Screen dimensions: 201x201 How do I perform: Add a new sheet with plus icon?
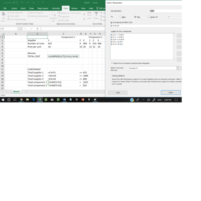click(26, 92)
